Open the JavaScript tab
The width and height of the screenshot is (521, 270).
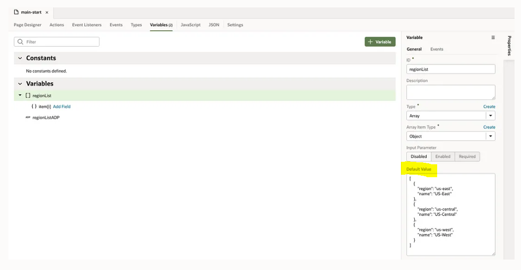click(x=191, y=25)
